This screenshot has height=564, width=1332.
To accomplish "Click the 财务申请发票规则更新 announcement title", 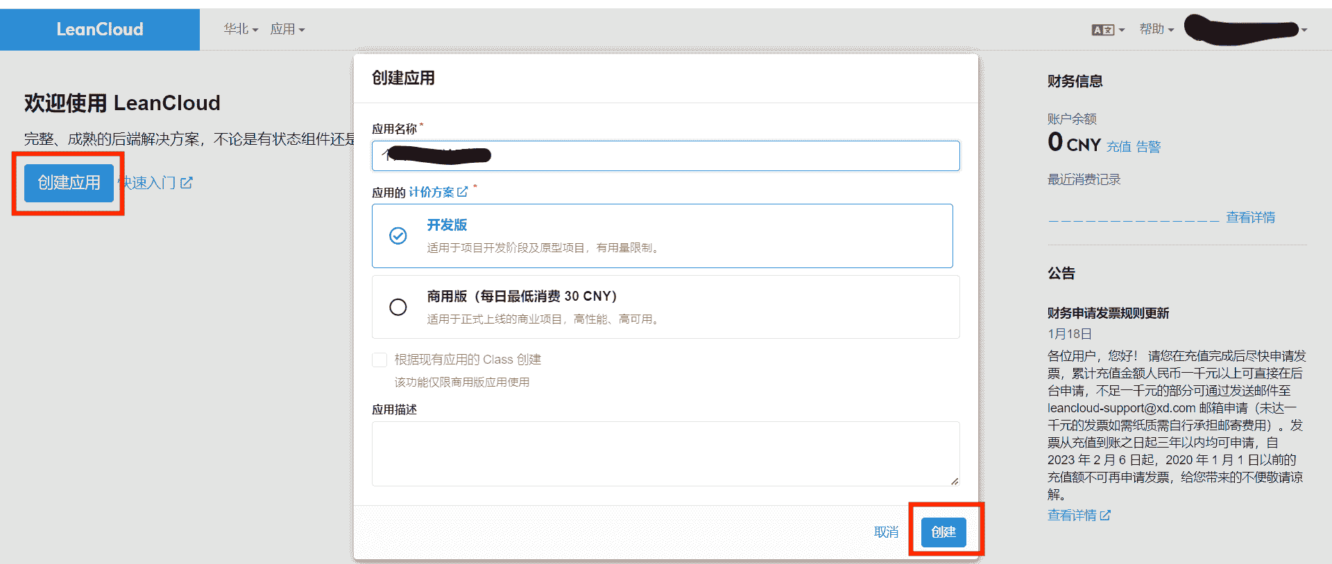I will pos(1108,313).
